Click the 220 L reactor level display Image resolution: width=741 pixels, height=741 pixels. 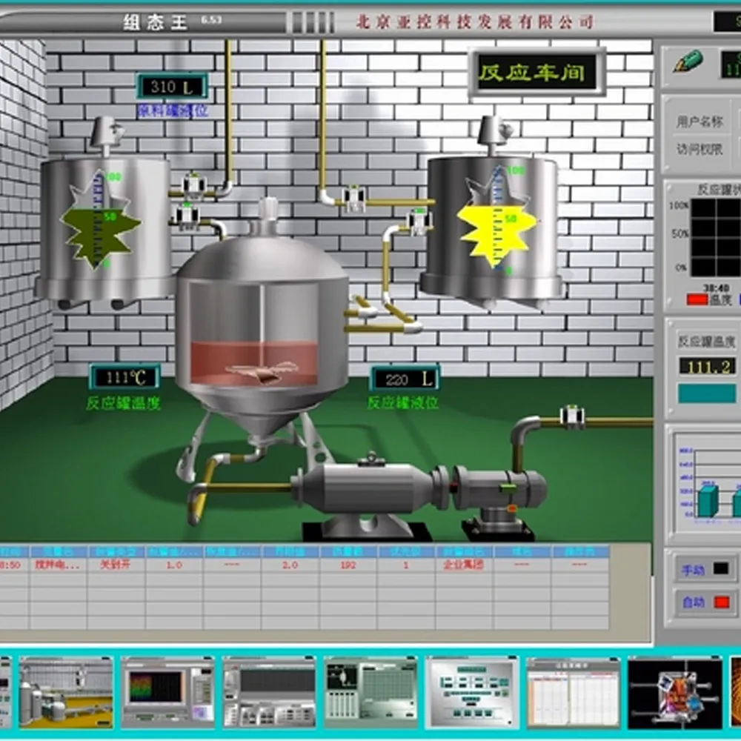405,379
